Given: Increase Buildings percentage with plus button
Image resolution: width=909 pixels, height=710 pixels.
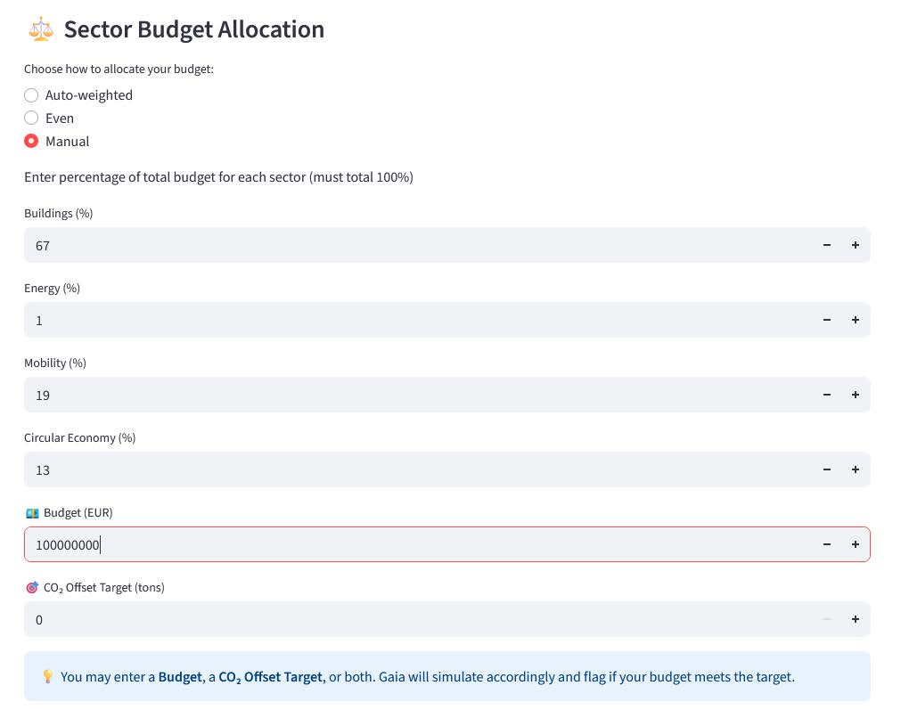Looking at the screenshot, I should tap(856, 245).
